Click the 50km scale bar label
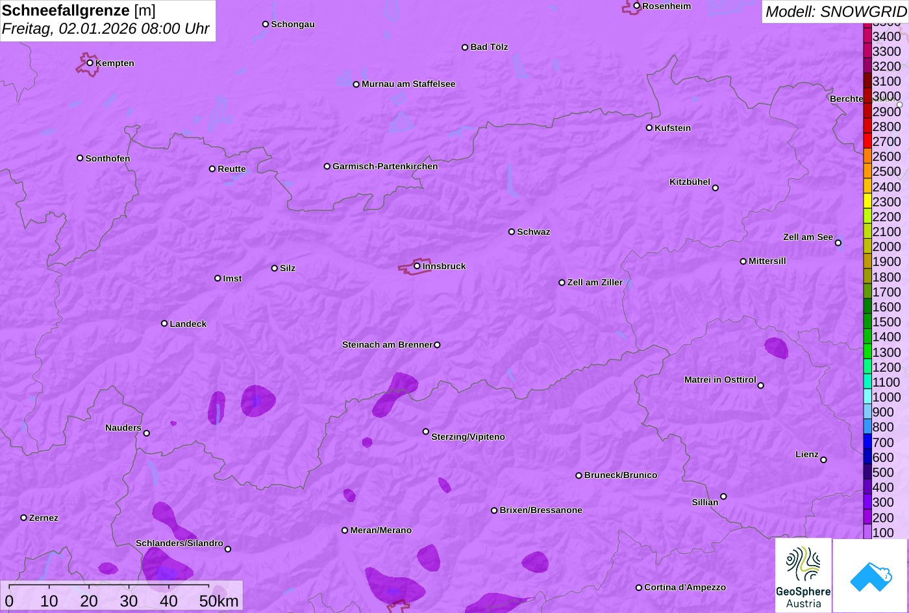This screenshot has height=613, width=909. click(x=219, y=601)
